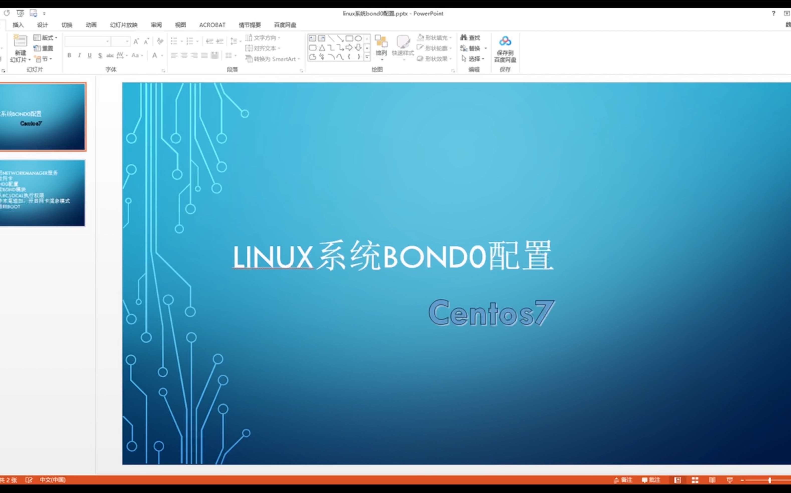Open the Layout (版式) dropdown

pyautogui.click(x=45, y=38)
